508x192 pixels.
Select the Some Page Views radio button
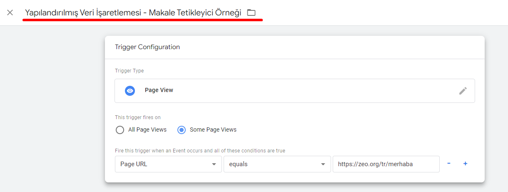click(x=182, y=130)
